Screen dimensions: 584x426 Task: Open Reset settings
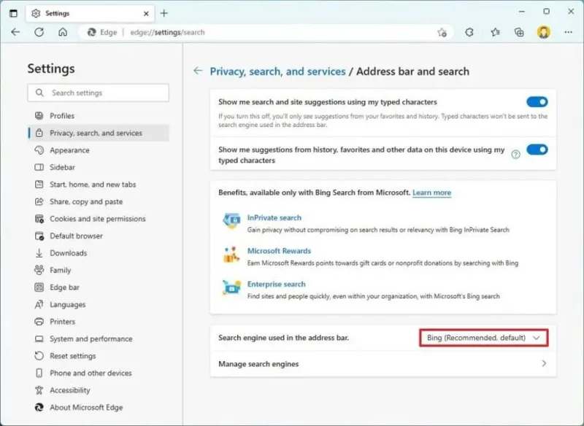point(99,356)
